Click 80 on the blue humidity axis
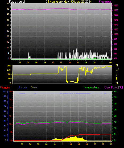The width and height of the screenshot is (124, 148). point(5,101)
